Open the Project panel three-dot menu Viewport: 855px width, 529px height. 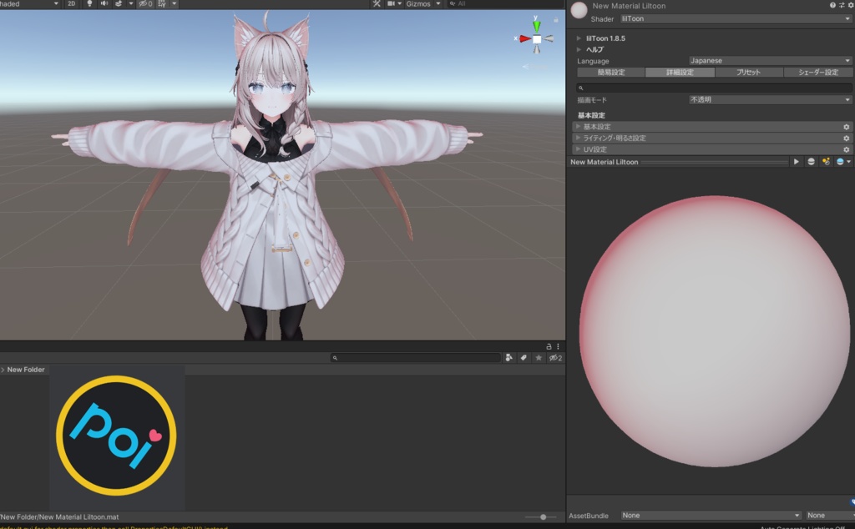point(558,346)
